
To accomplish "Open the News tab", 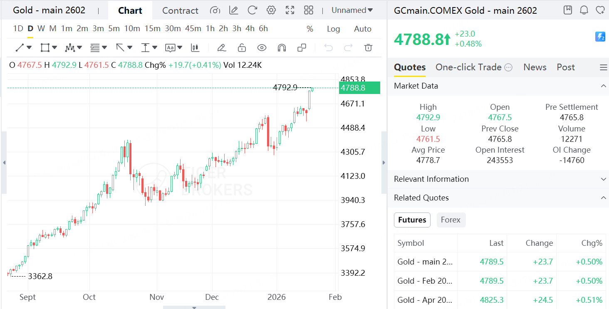I will click(535, 67).
